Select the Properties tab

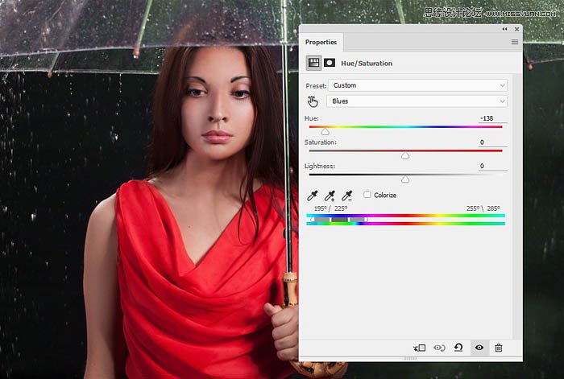[x=321, y=42]
